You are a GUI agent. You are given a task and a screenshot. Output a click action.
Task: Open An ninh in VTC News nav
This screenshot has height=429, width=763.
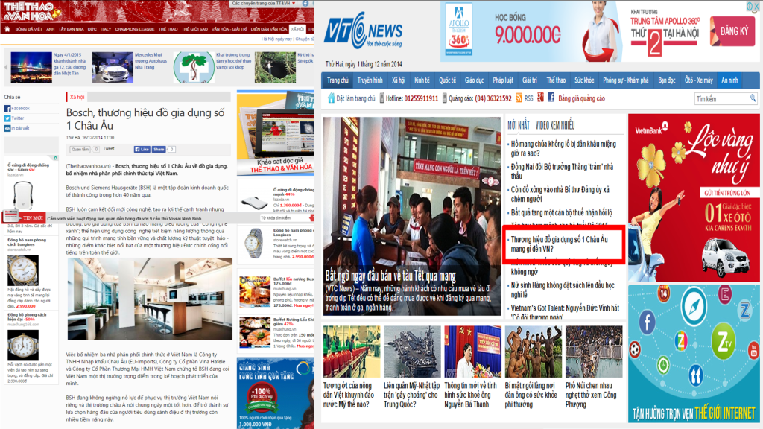click(729, 80)
